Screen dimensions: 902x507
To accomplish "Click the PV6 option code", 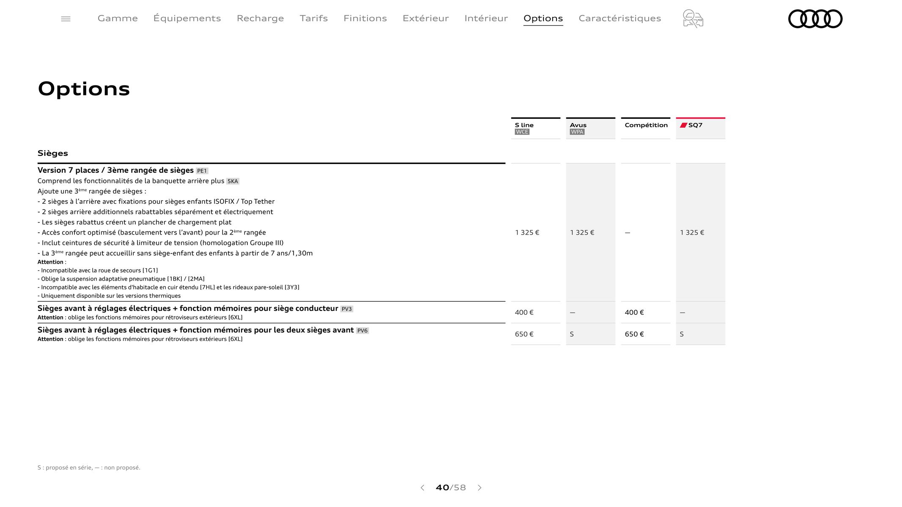I will [362, 330].
